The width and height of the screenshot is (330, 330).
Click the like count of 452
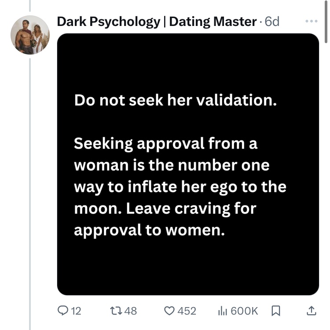(187, 311)
